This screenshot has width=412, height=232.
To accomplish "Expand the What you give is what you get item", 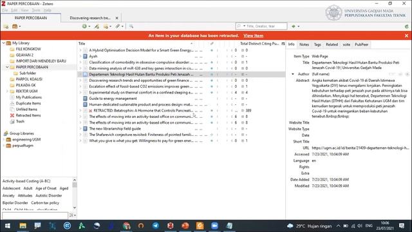I will 80,141.
